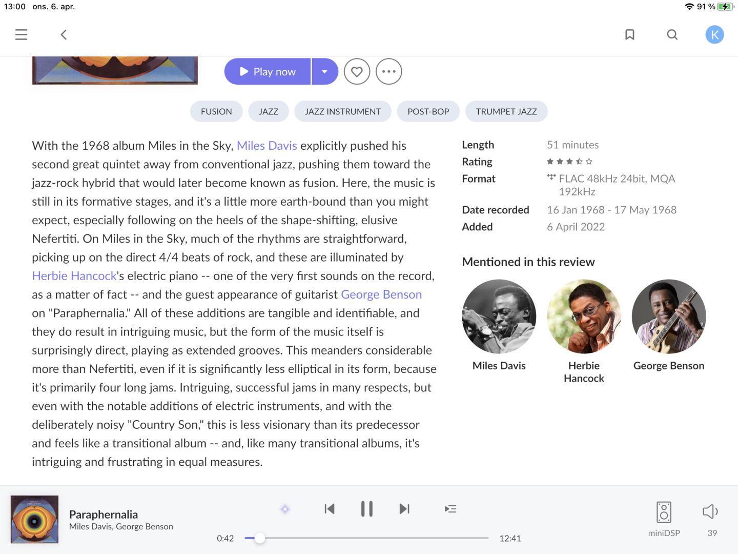Click the Herbie Hancock name under portrait
Image resolution: width=738 pixels, height=554 pixels.
click(584, 372)
